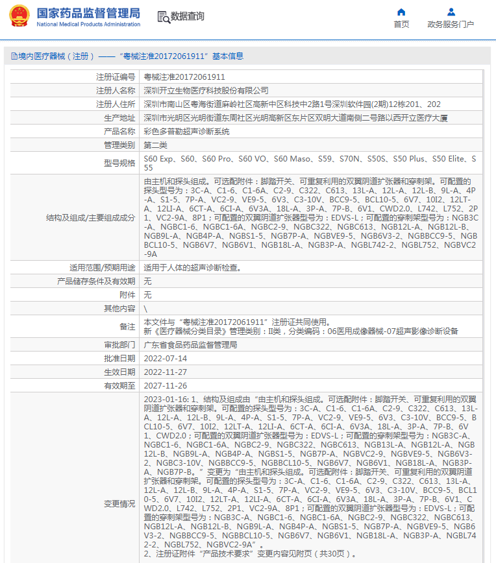The image size is (496, 563).
Task: Select expiry date 2027-11-26
Action: pyautogui.click(x=166, y=386)
